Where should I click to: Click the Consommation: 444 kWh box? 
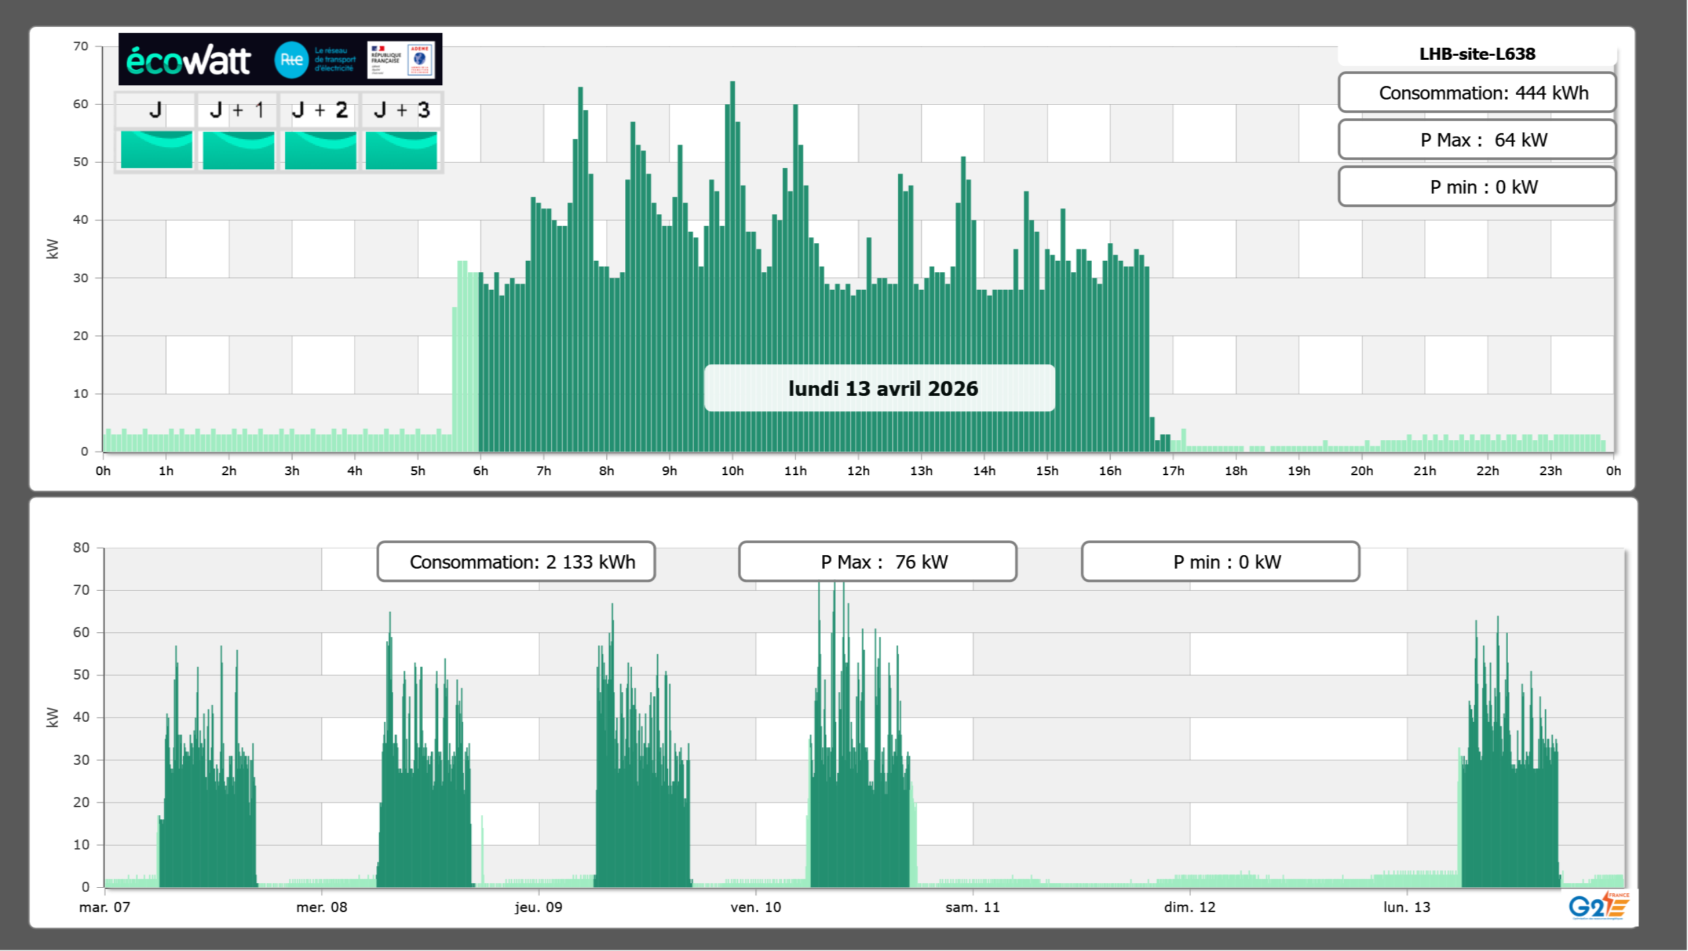pyautogui.click(x=1477, y=93)
